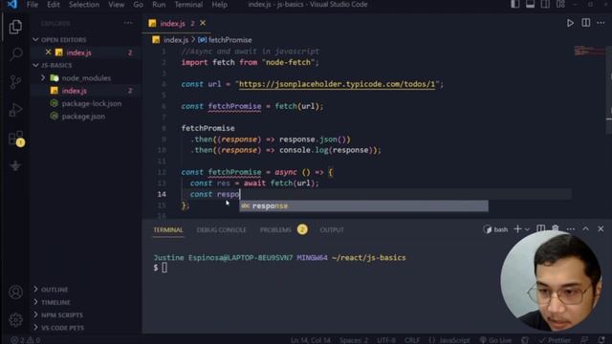The image size is (612, 344).
Task: Expand the NPM Scripts section
Action: (x=36, y=314)
